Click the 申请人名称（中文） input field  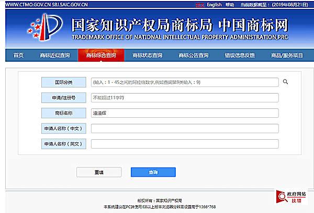coord(185,129)
